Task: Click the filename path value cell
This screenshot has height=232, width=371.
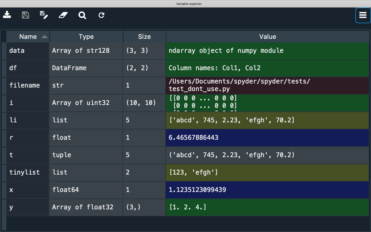Action: tap(267, 86)
